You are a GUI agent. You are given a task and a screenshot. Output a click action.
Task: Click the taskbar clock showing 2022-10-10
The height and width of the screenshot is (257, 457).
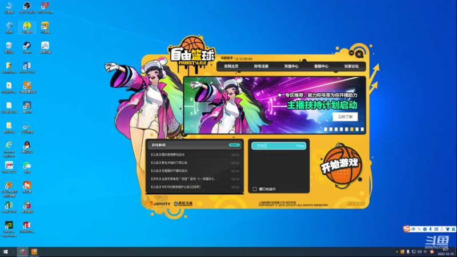coord(445,252)
